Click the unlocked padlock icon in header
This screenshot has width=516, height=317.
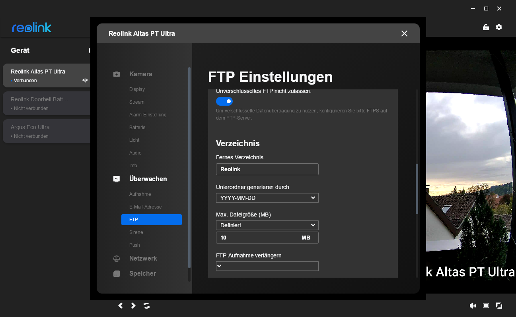[486, 27]
